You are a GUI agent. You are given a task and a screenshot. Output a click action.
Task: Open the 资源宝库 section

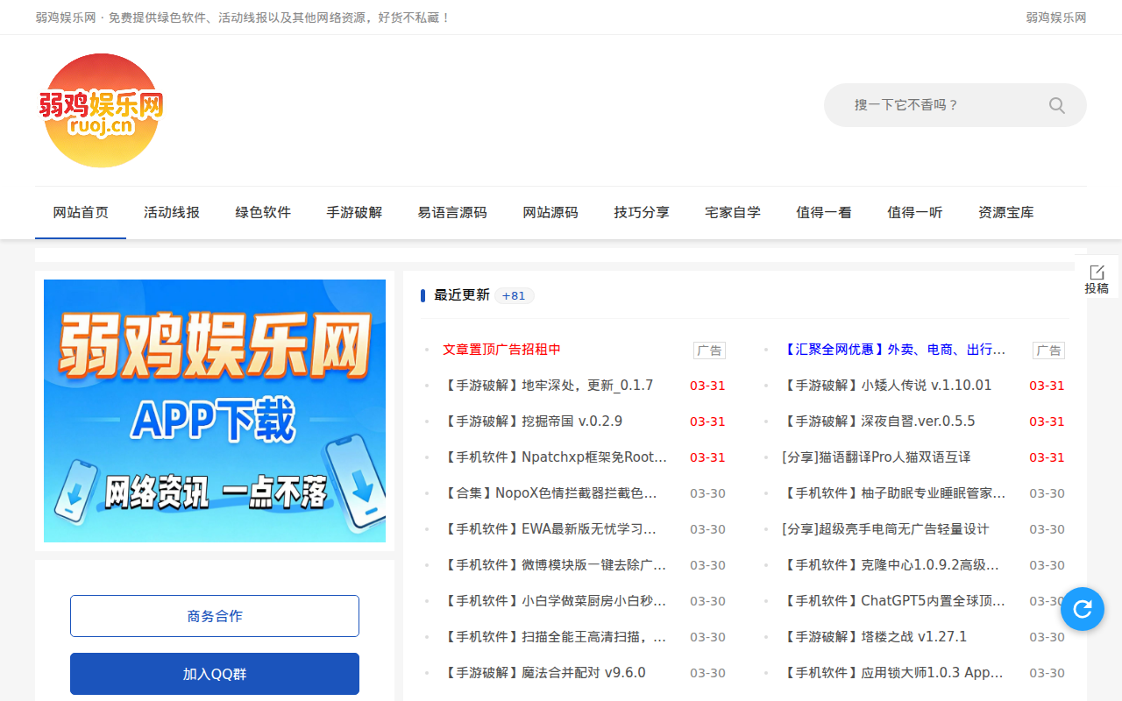point(1005,212)
